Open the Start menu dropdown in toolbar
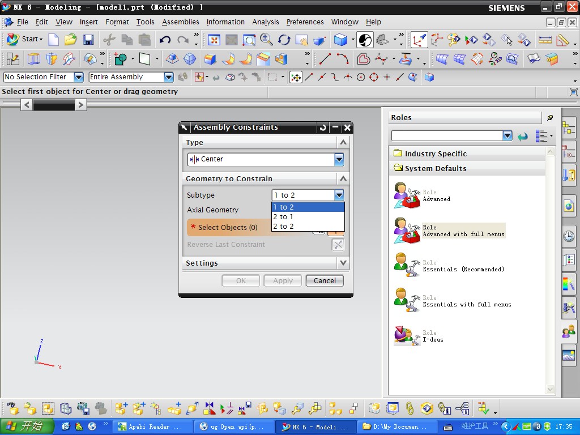This screenshot has width=580, height=435. tap(25, 39)
